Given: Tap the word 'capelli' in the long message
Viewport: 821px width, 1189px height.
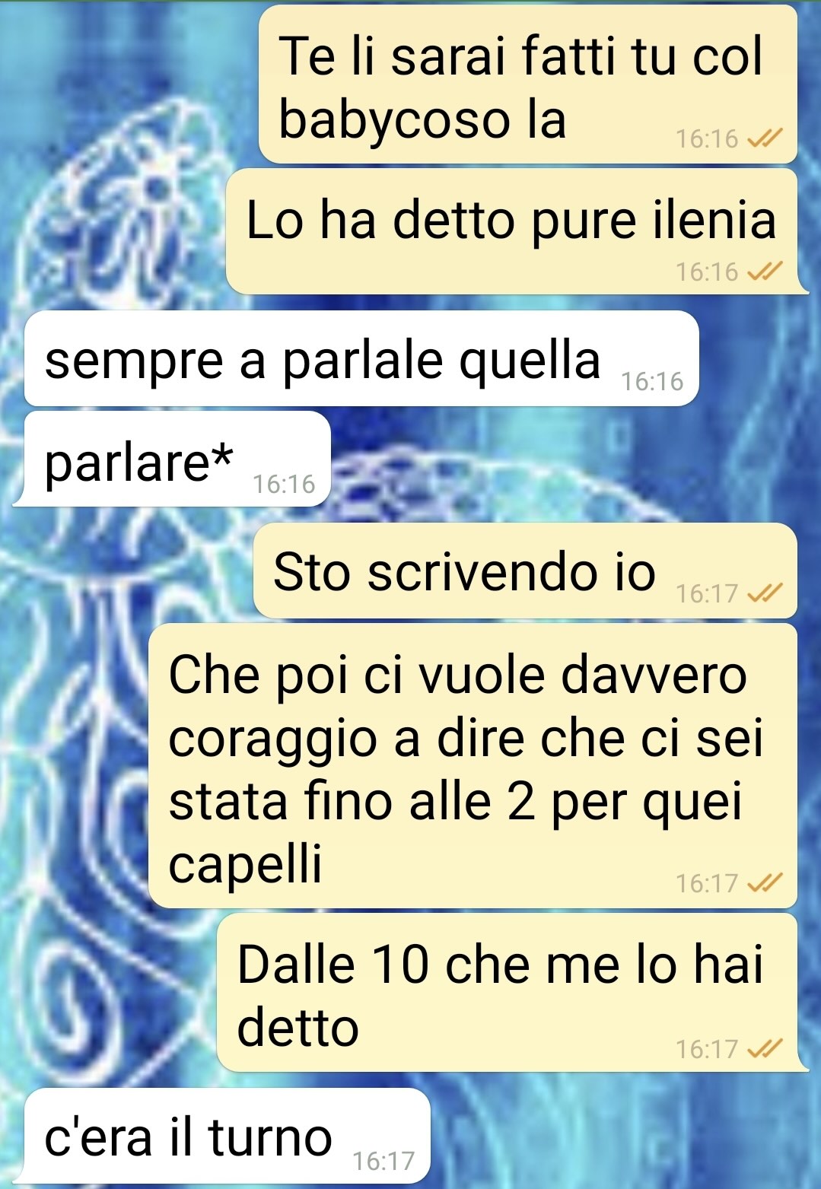Looking at the screenshot, I should tap(245, 866).
